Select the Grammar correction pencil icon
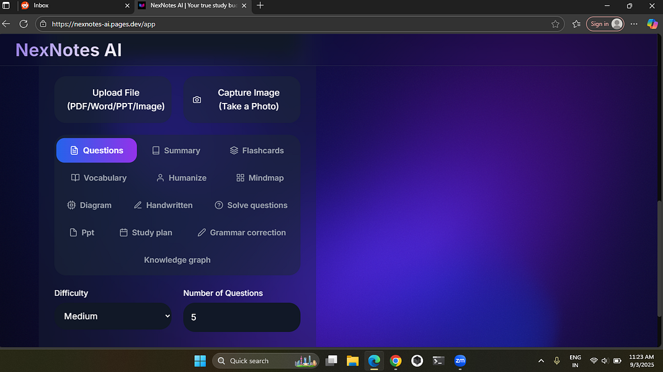Image resolution: width=663 pixels, height=372 pixels. 202,232
